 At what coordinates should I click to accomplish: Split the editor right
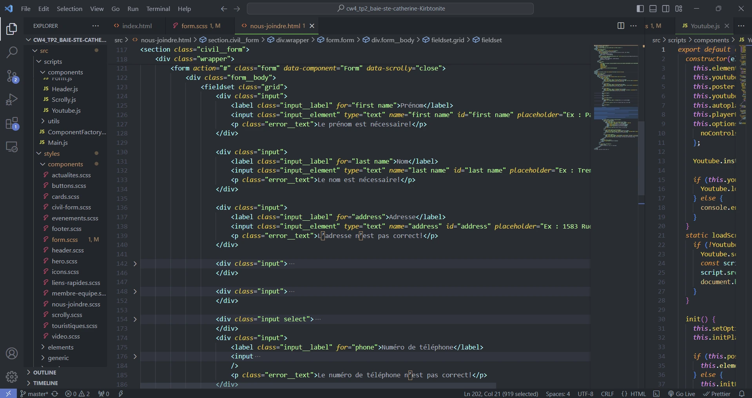click(621, 26)
